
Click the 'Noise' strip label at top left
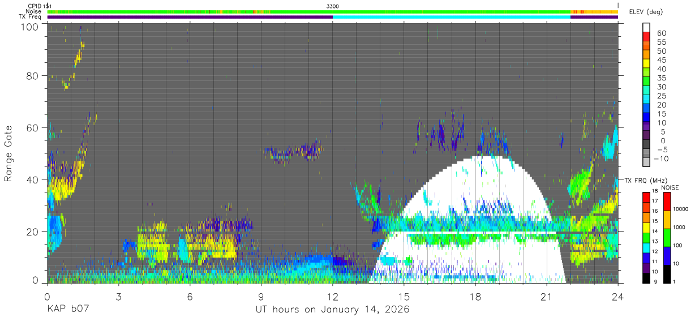click(33, 11)
